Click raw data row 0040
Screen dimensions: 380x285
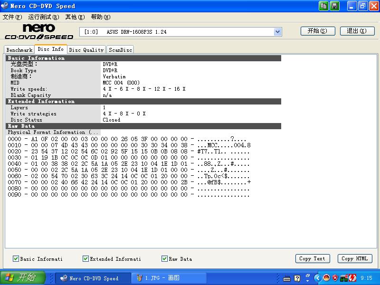[128, 164]
